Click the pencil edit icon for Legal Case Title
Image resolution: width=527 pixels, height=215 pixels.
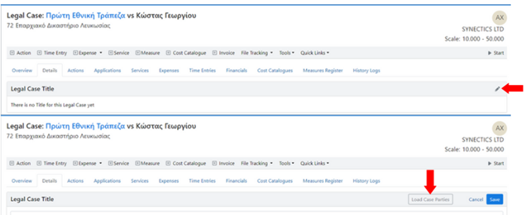click(497, 89)
